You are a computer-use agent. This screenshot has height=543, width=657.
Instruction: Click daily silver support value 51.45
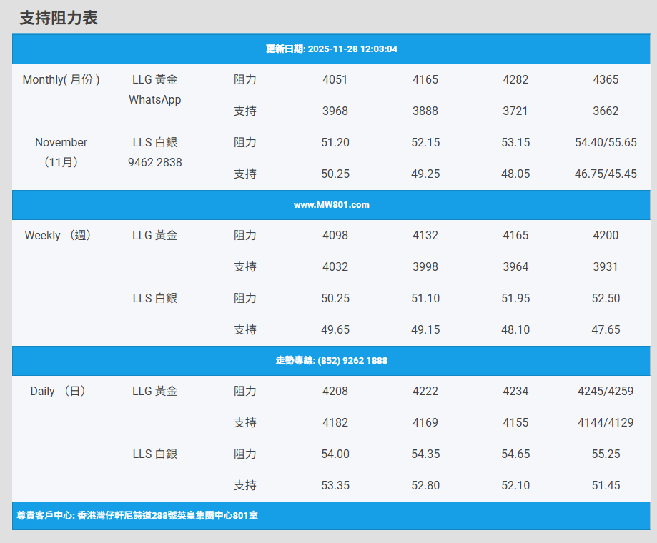[x=606, y=485]
